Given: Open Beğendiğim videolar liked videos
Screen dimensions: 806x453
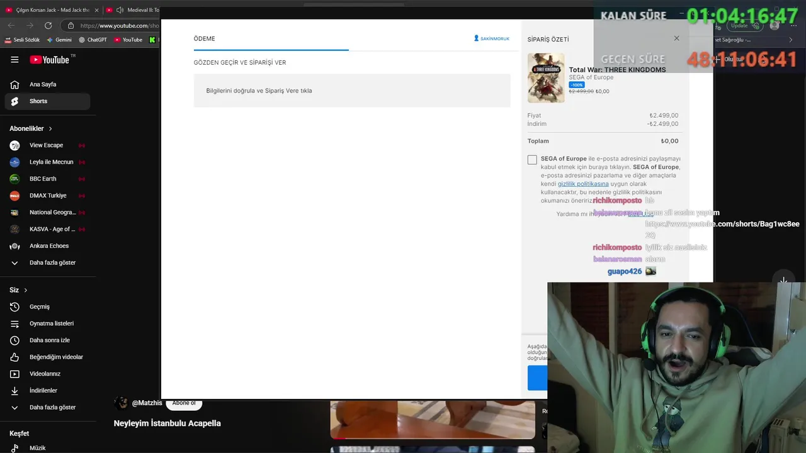Looking at the screenshot, I should [47, 357].
